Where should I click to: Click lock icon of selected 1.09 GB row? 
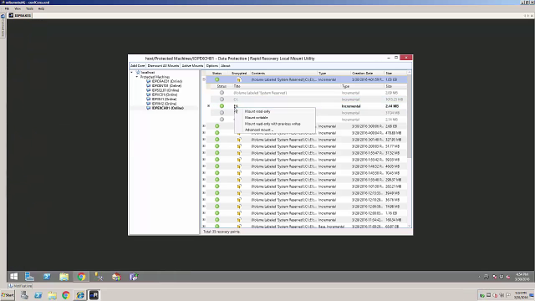click(239, 79)
